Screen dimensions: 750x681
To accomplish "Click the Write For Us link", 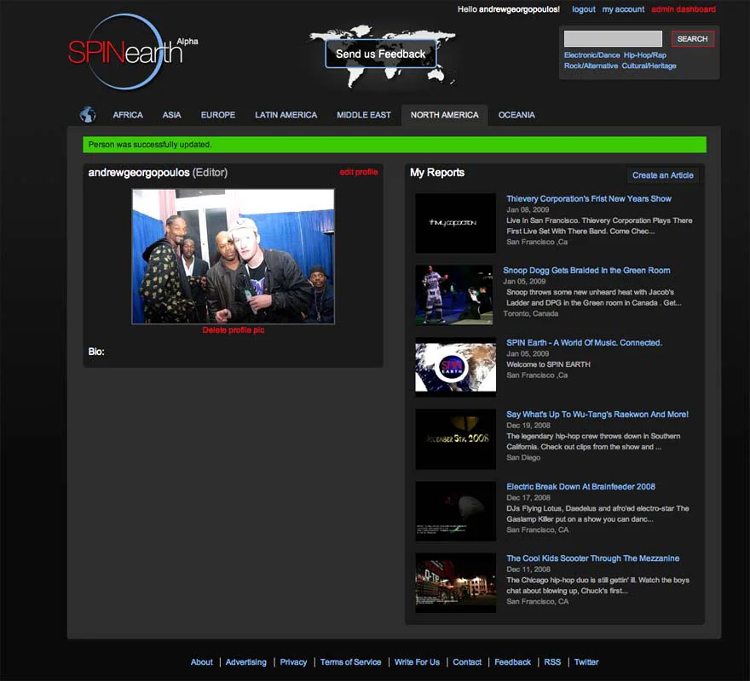I will (x=417, y=662).
